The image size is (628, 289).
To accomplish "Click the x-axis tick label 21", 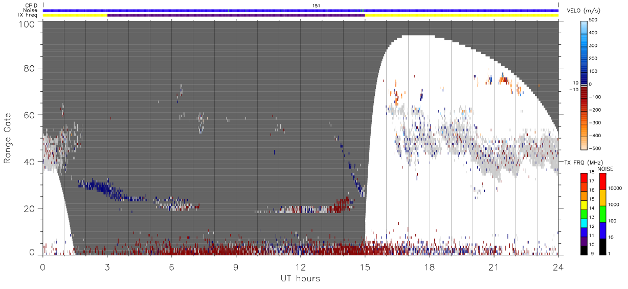I will [x=494, y=267].
